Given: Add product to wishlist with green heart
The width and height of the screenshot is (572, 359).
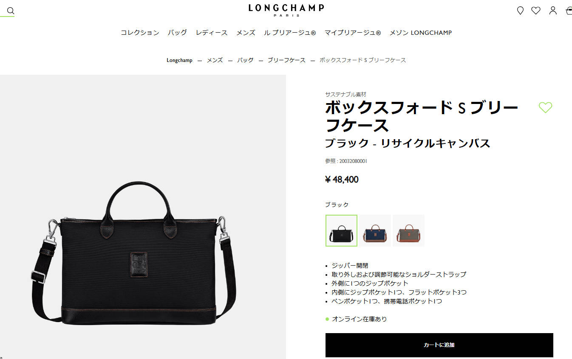Looking at the screenshot, I should 545,107.
